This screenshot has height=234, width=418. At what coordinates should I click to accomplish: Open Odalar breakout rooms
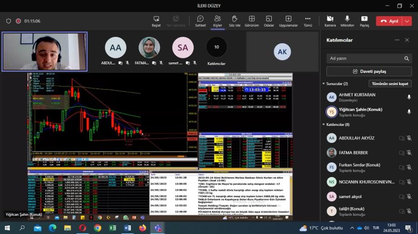tap(269, 19)
